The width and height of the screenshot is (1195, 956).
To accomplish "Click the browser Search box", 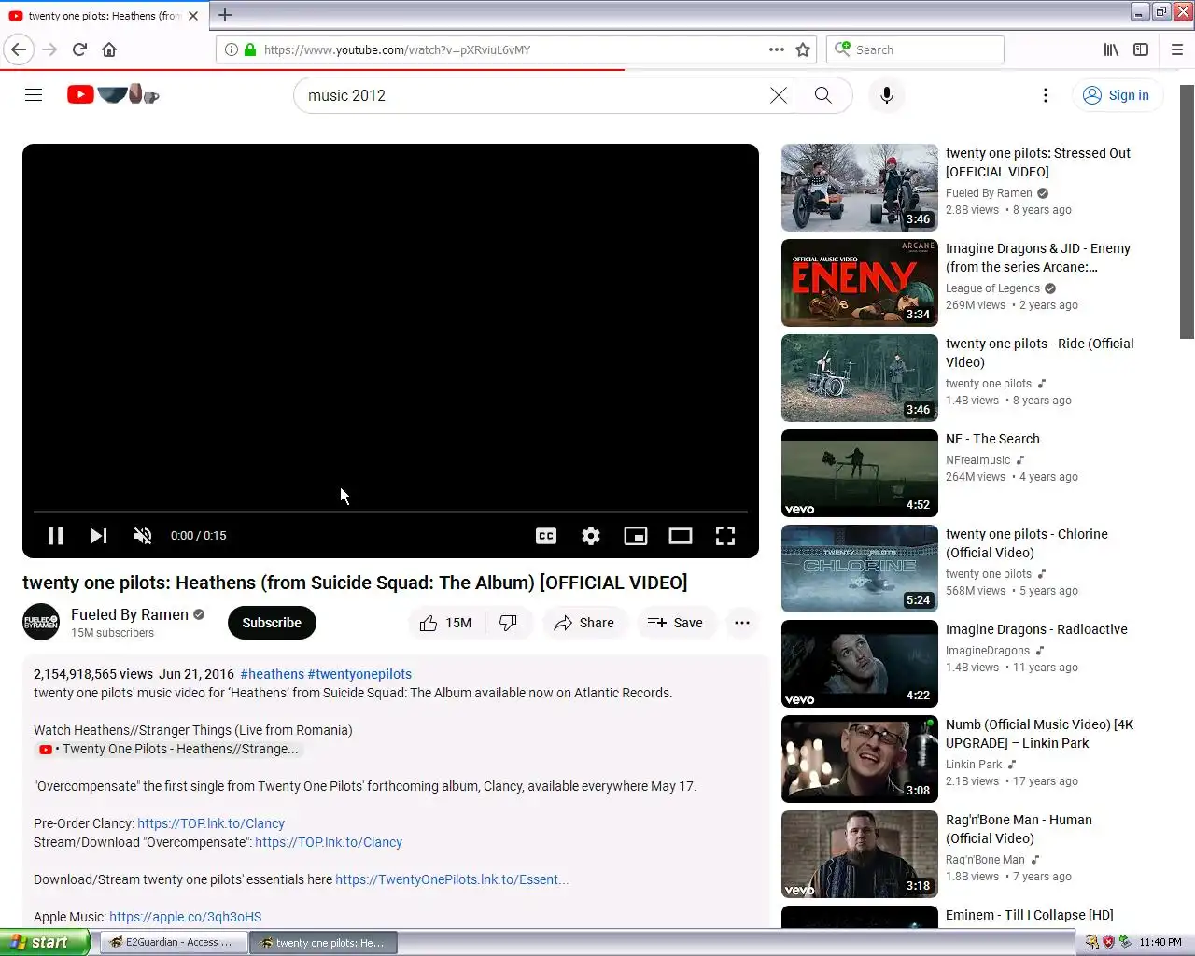I will [x=915, y=49].
